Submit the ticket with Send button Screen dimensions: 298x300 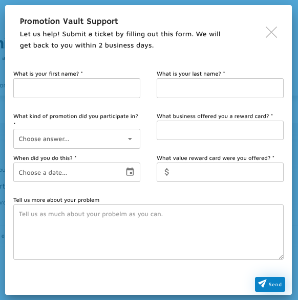[x=270, y=284]
